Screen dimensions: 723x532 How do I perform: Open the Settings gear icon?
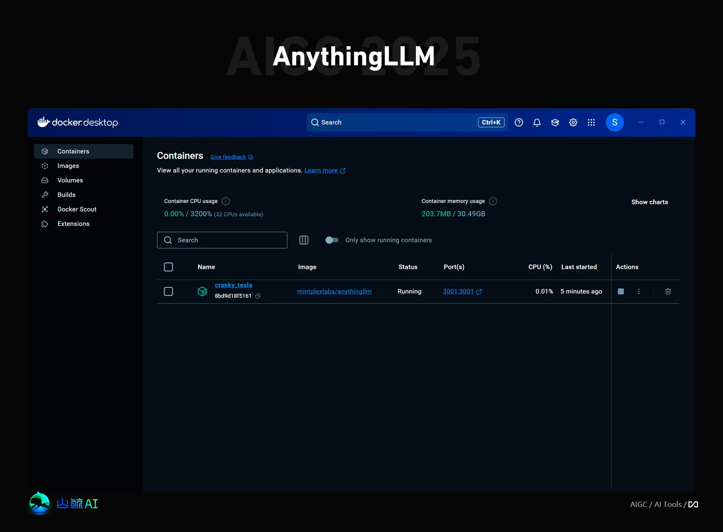click(573, 122)
